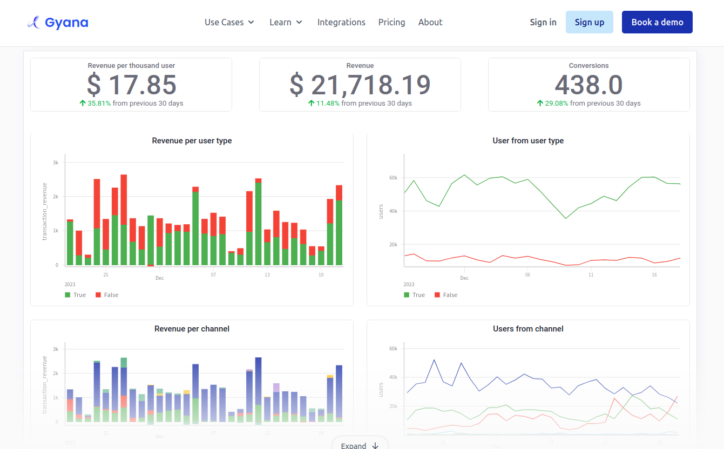Open the Pricing page
Viewport: 724px width, 449px height.
391,22
